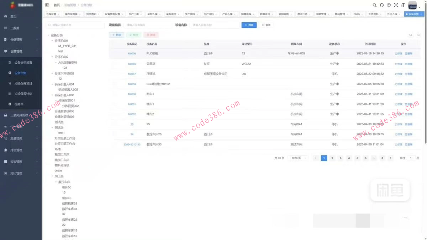Hide the search bar using the table magnifier icon
The image size is (427, 240).
[411, 35]
